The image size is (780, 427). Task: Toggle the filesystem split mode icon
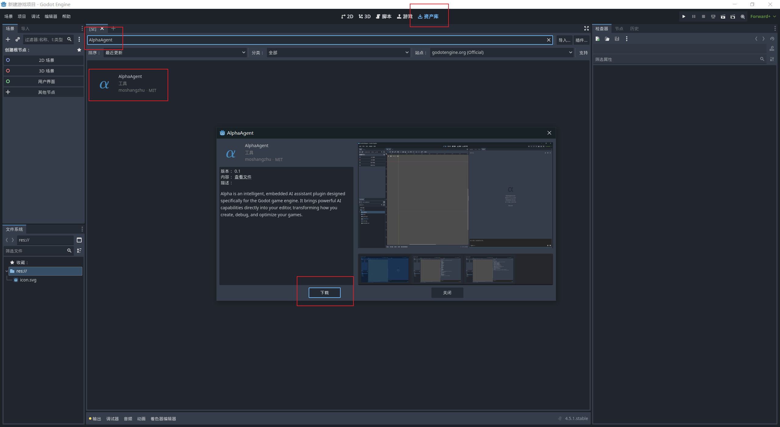[x=79, y=240]
